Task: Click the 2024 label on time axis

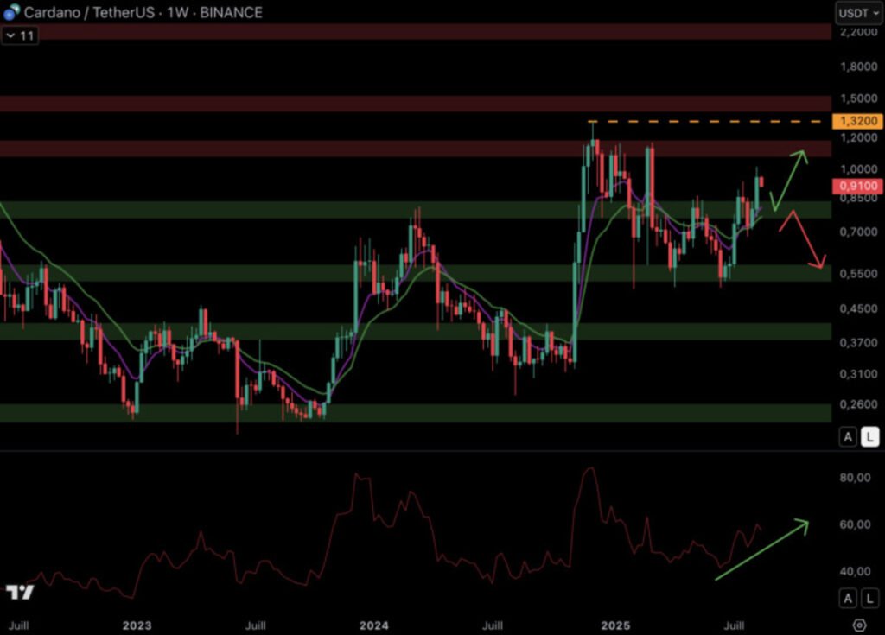Action: (373, 625)
